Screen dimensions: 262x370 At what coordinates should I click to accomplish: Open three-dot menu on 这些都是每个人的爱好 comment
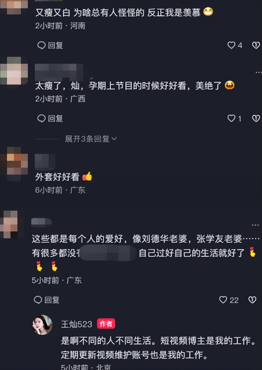[255, 225]
